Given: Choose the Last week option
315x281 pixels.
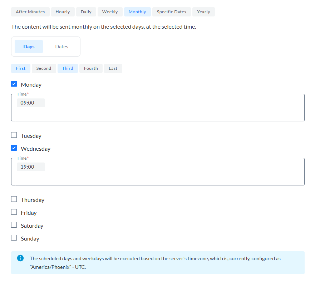Looking at the screenshot, I should click(113, 68).
